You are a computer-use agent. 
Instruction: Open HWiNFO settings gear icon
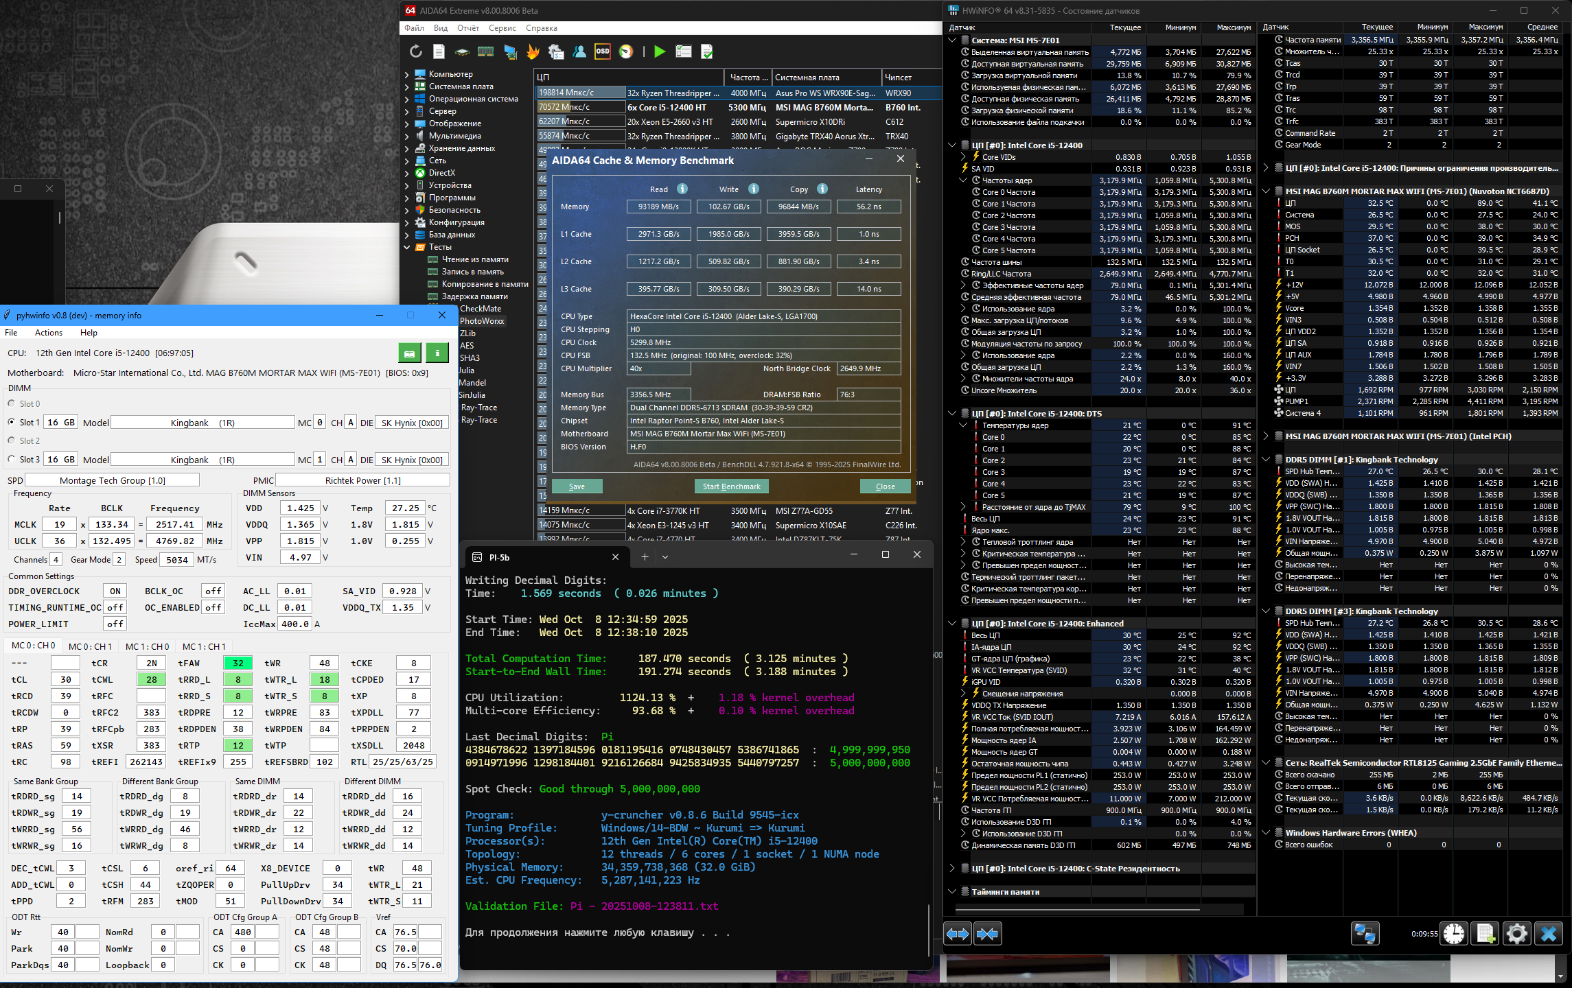tap(1516, 934)
